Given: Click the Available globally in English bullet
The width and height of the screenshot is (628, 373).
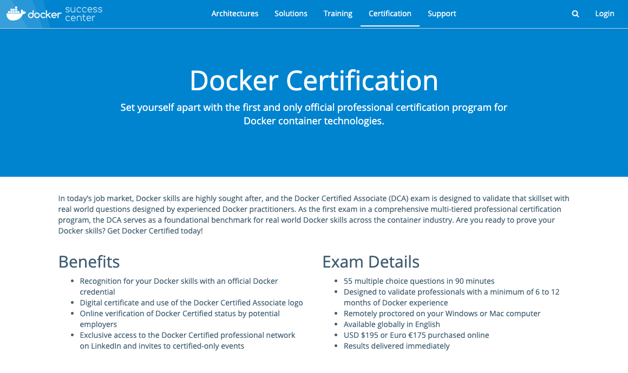Looking at the screenshot, I should (392, 324).
